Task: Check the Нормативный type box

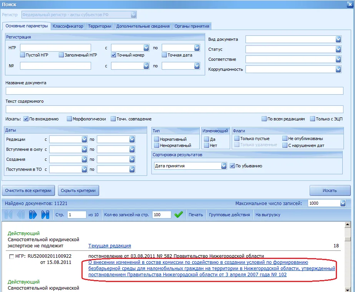Action: point(156,139)
